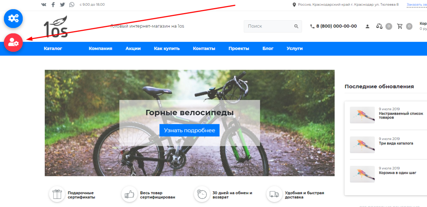This screenshot has height=207, width=427.
Task: Click the Последние обновления heading
Action: click(379, 86)
